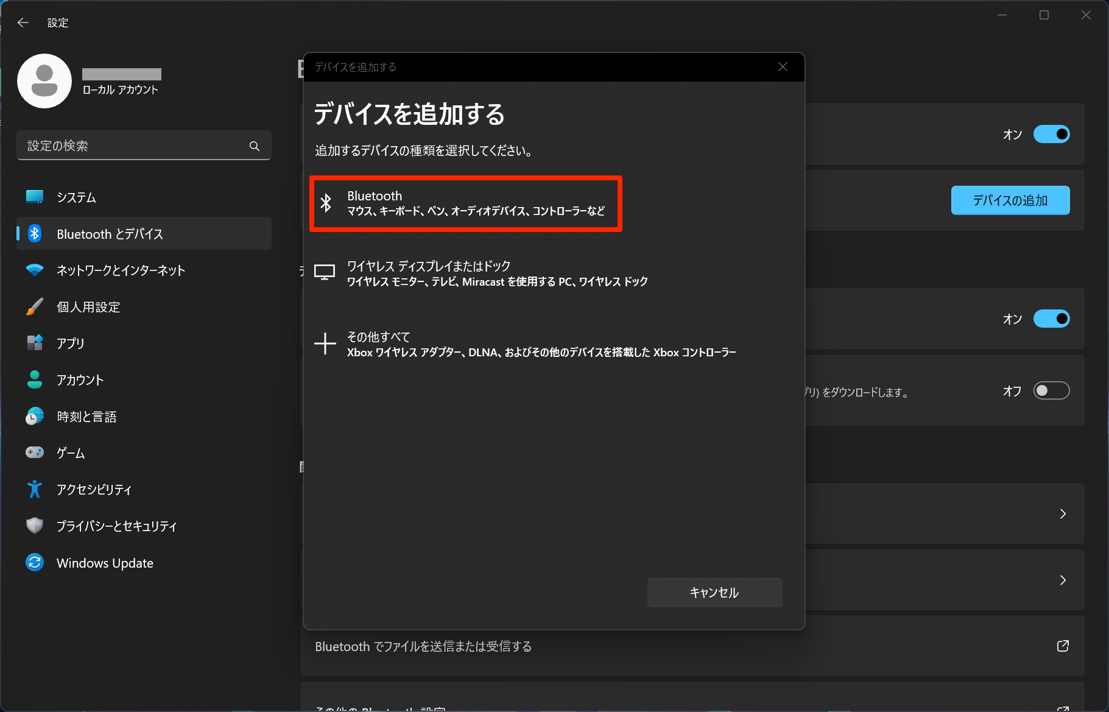Go to アカウント category
Image resolution: width=1109 pixels, height=712 pixels.
click(x=144, y=379)
